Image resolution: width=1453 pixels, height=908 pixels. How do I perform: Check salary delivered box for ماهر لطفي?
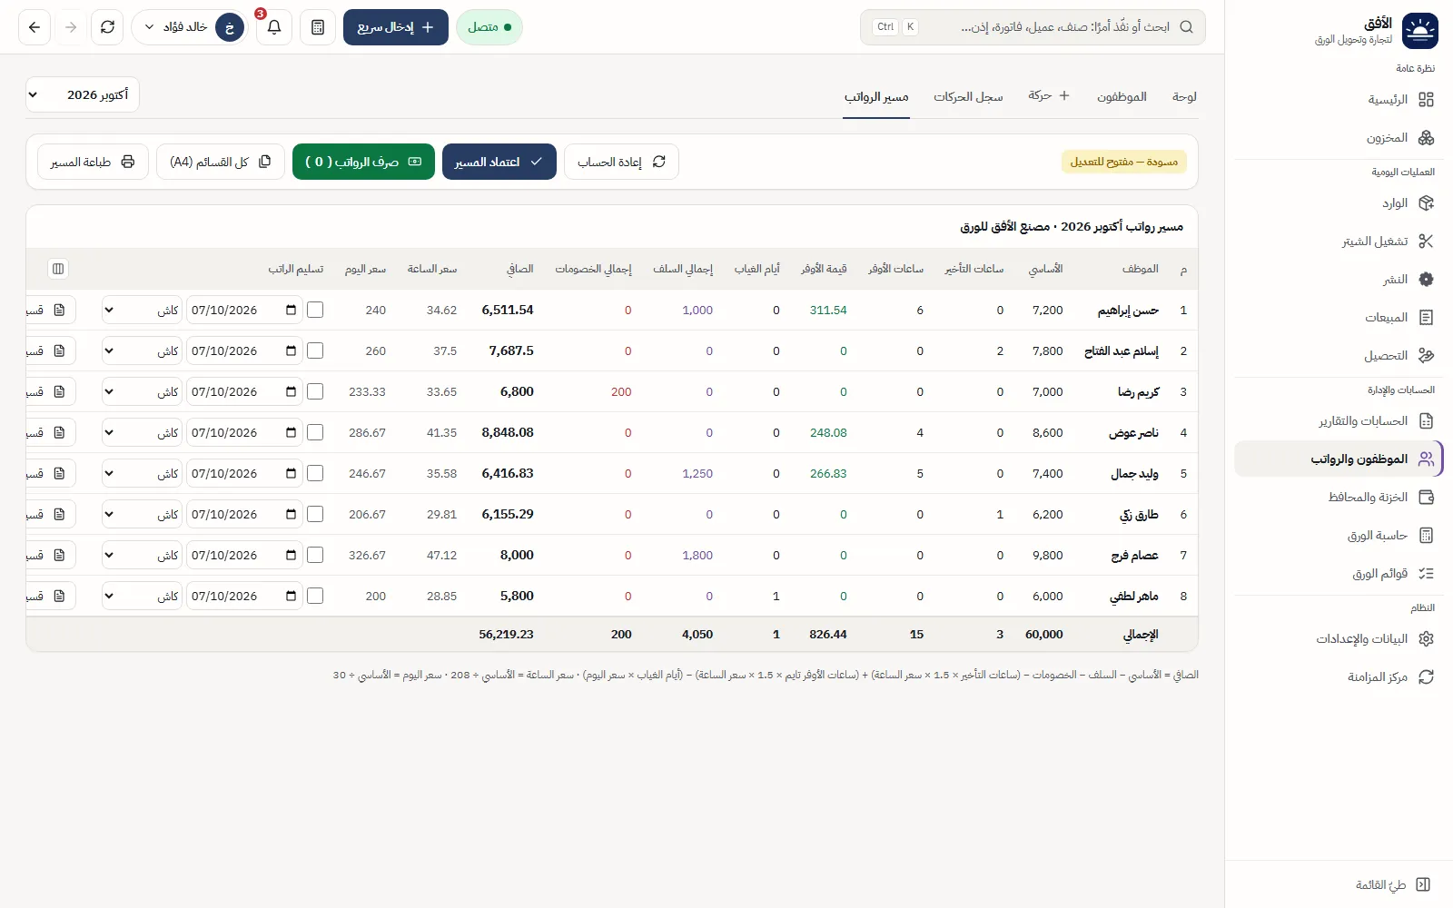click(315, 596)
